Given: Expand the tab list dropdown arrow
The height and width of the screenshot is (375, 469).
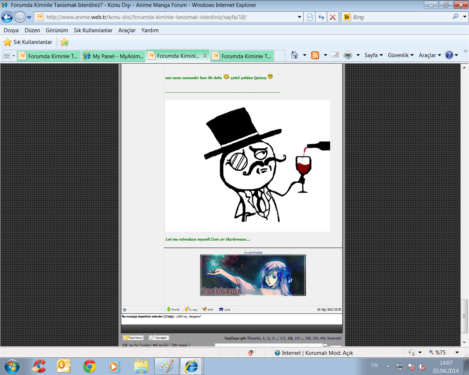Looking at the screenshot, I should (14, 56).
